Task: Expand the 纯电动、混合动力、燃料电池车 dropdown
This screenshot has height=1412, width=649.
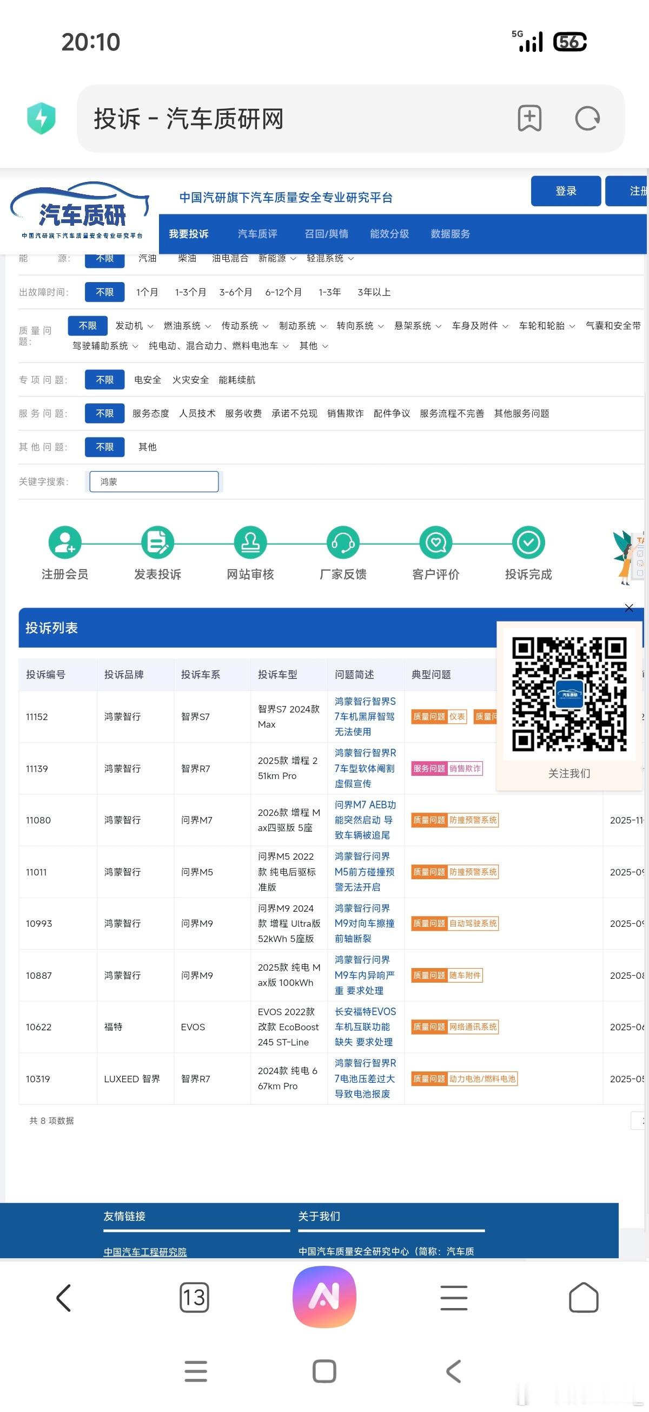Action: 218,346
